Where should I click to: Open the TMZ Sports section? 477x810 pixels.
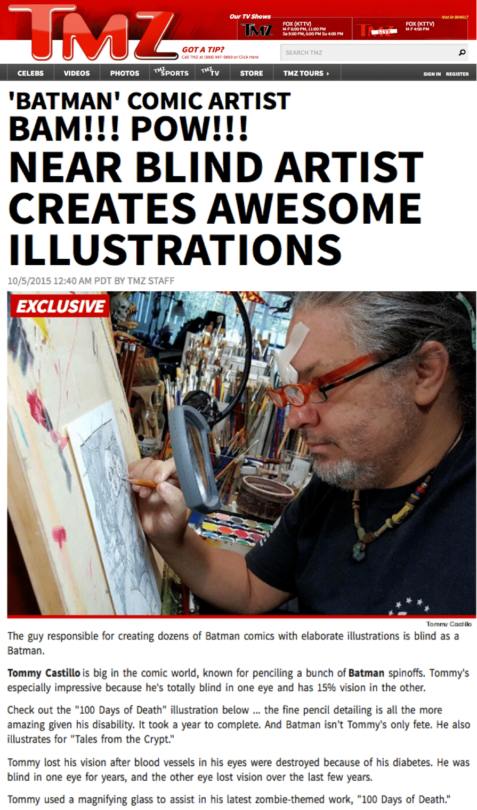tap(171, 72)
